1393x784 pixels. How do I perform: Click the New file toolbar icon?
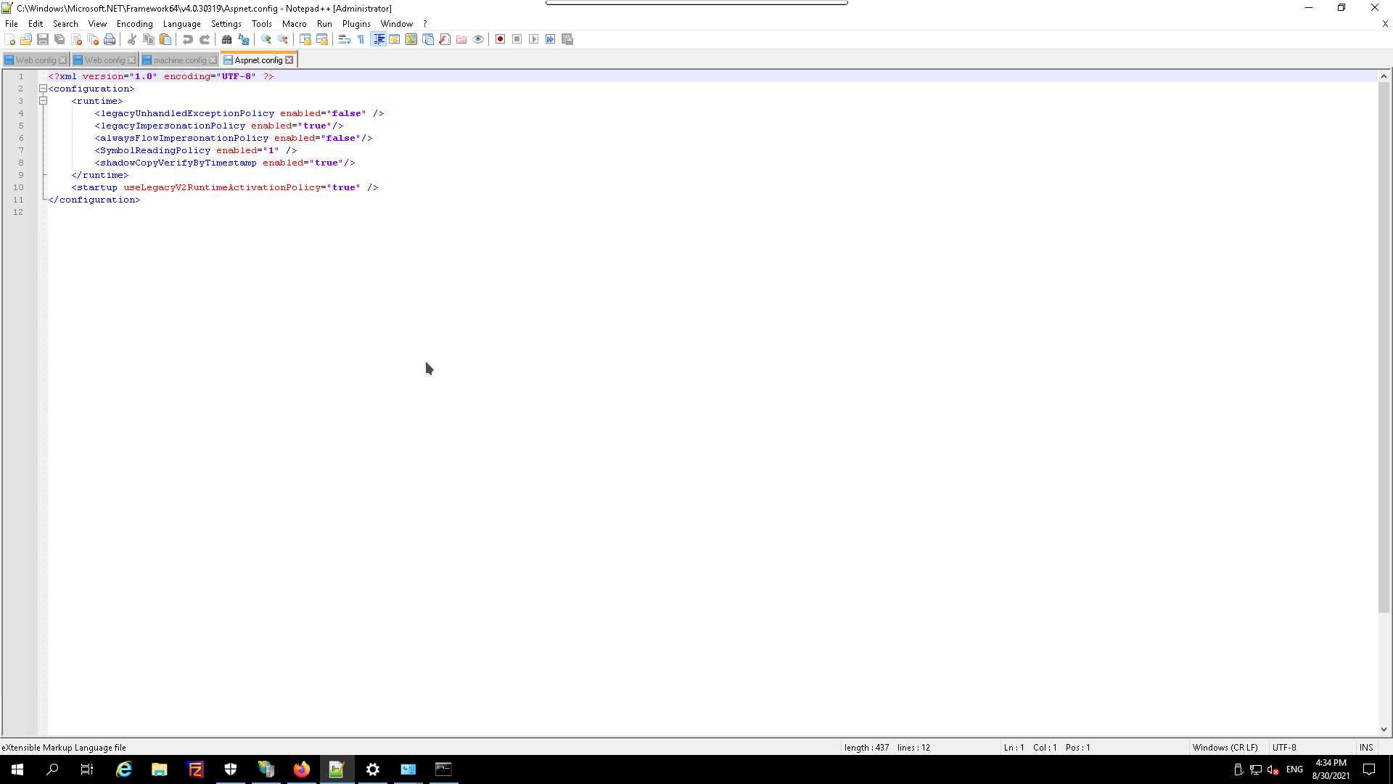click(9, 39)
